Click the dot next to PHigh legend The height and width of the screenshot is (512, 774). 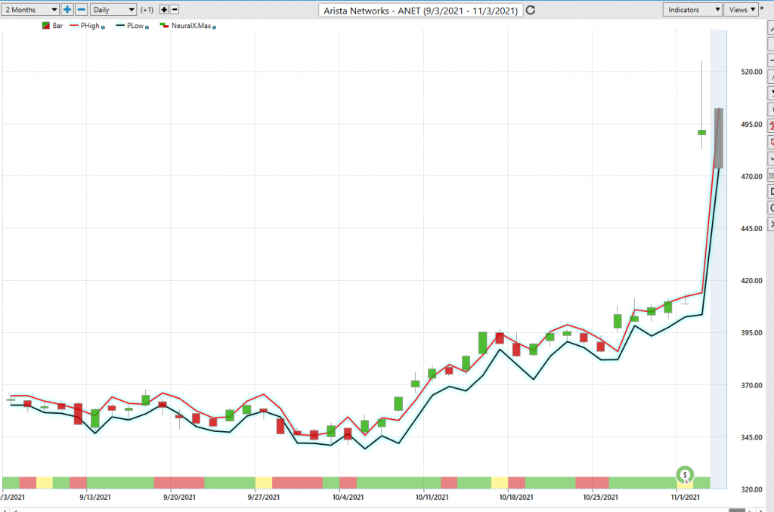pyautogui.click(x=103, y=28)
